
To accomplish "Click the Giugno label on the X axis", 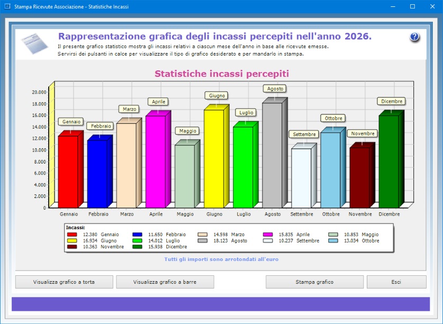I will 214,214.
